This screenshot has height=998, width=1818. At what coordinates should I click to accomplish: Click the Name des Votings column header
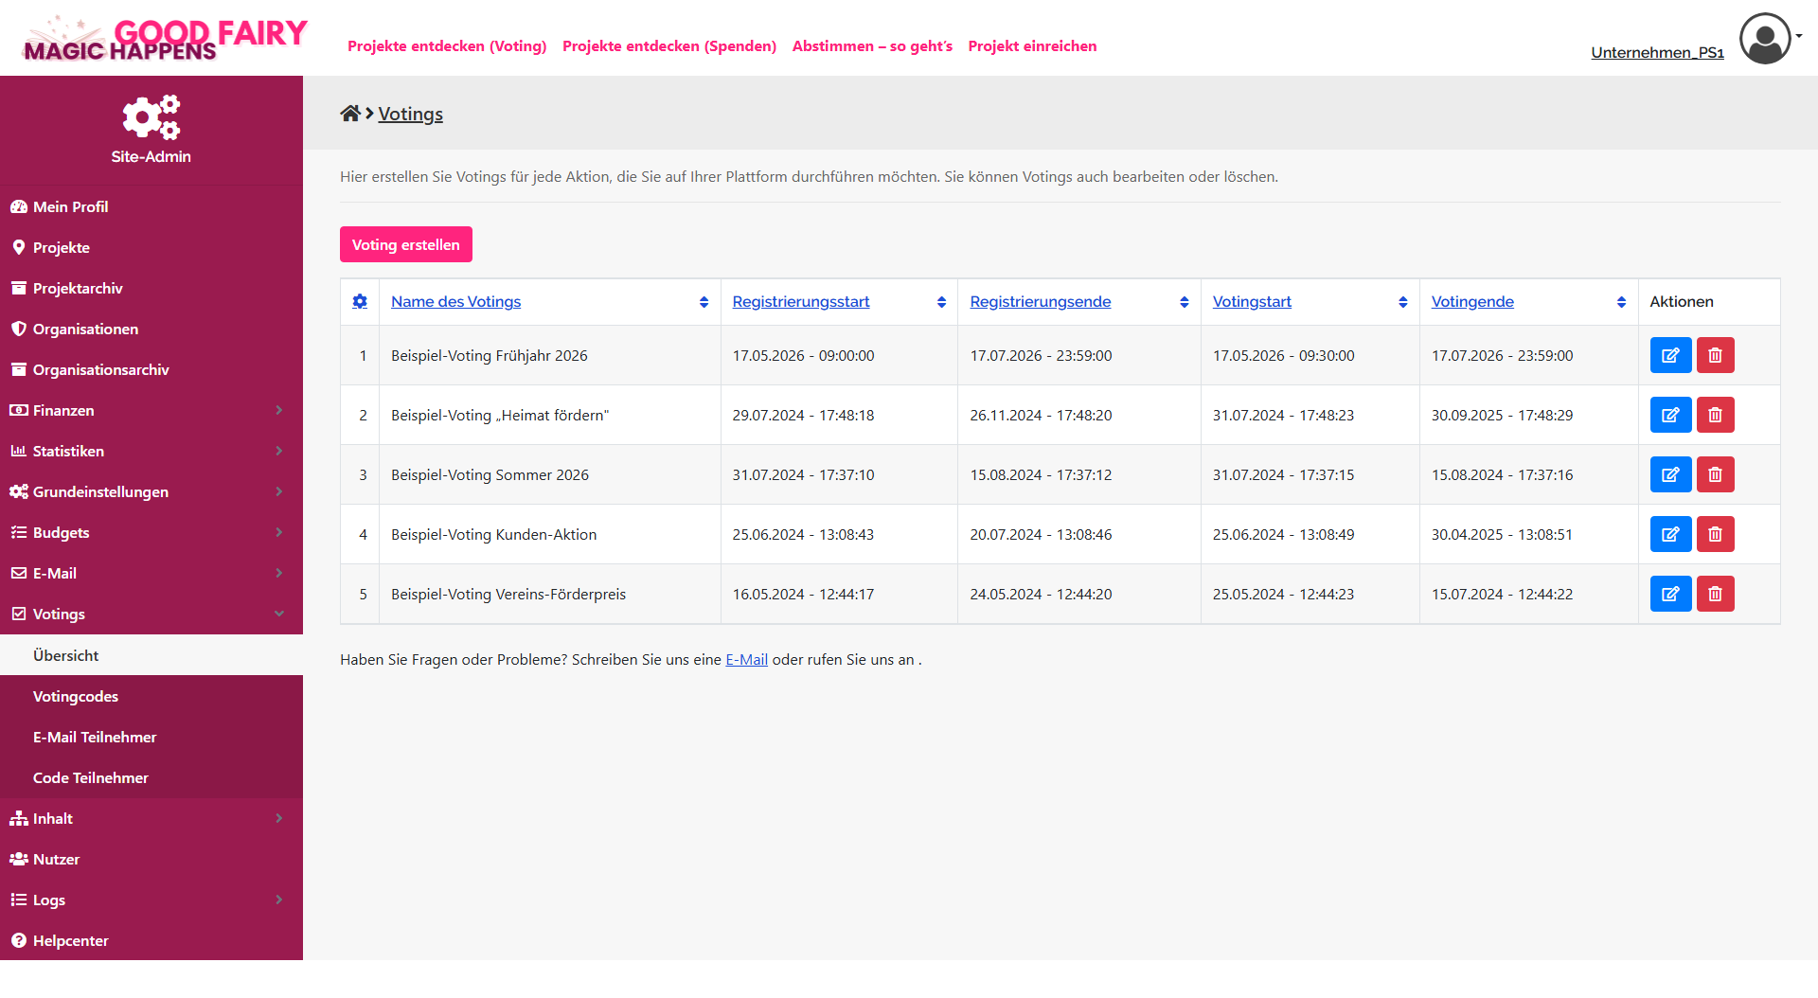(455, 301)
